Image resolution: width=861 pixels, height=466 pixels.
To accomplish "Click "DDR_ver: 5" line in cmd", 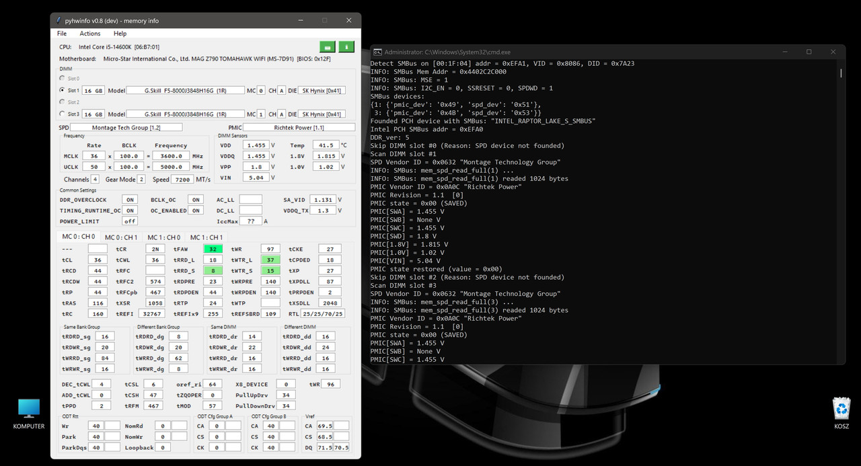I will coord(389,137).
